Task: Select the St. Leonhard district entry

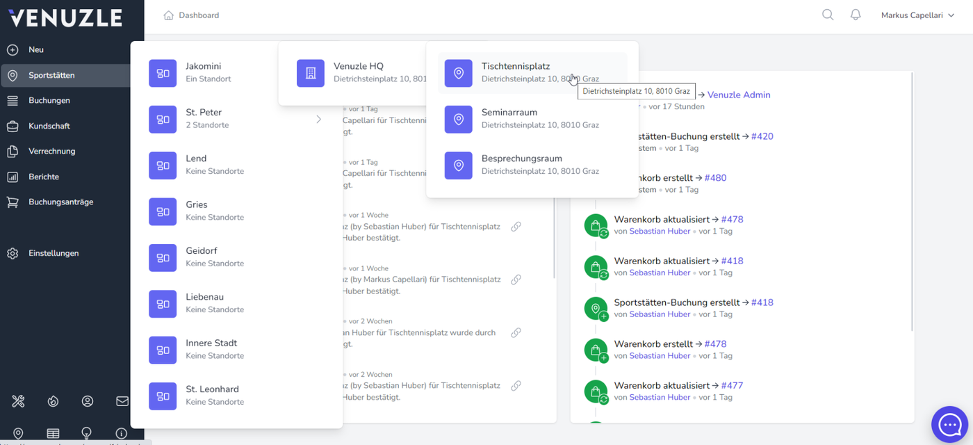Action: pos(237,396)
